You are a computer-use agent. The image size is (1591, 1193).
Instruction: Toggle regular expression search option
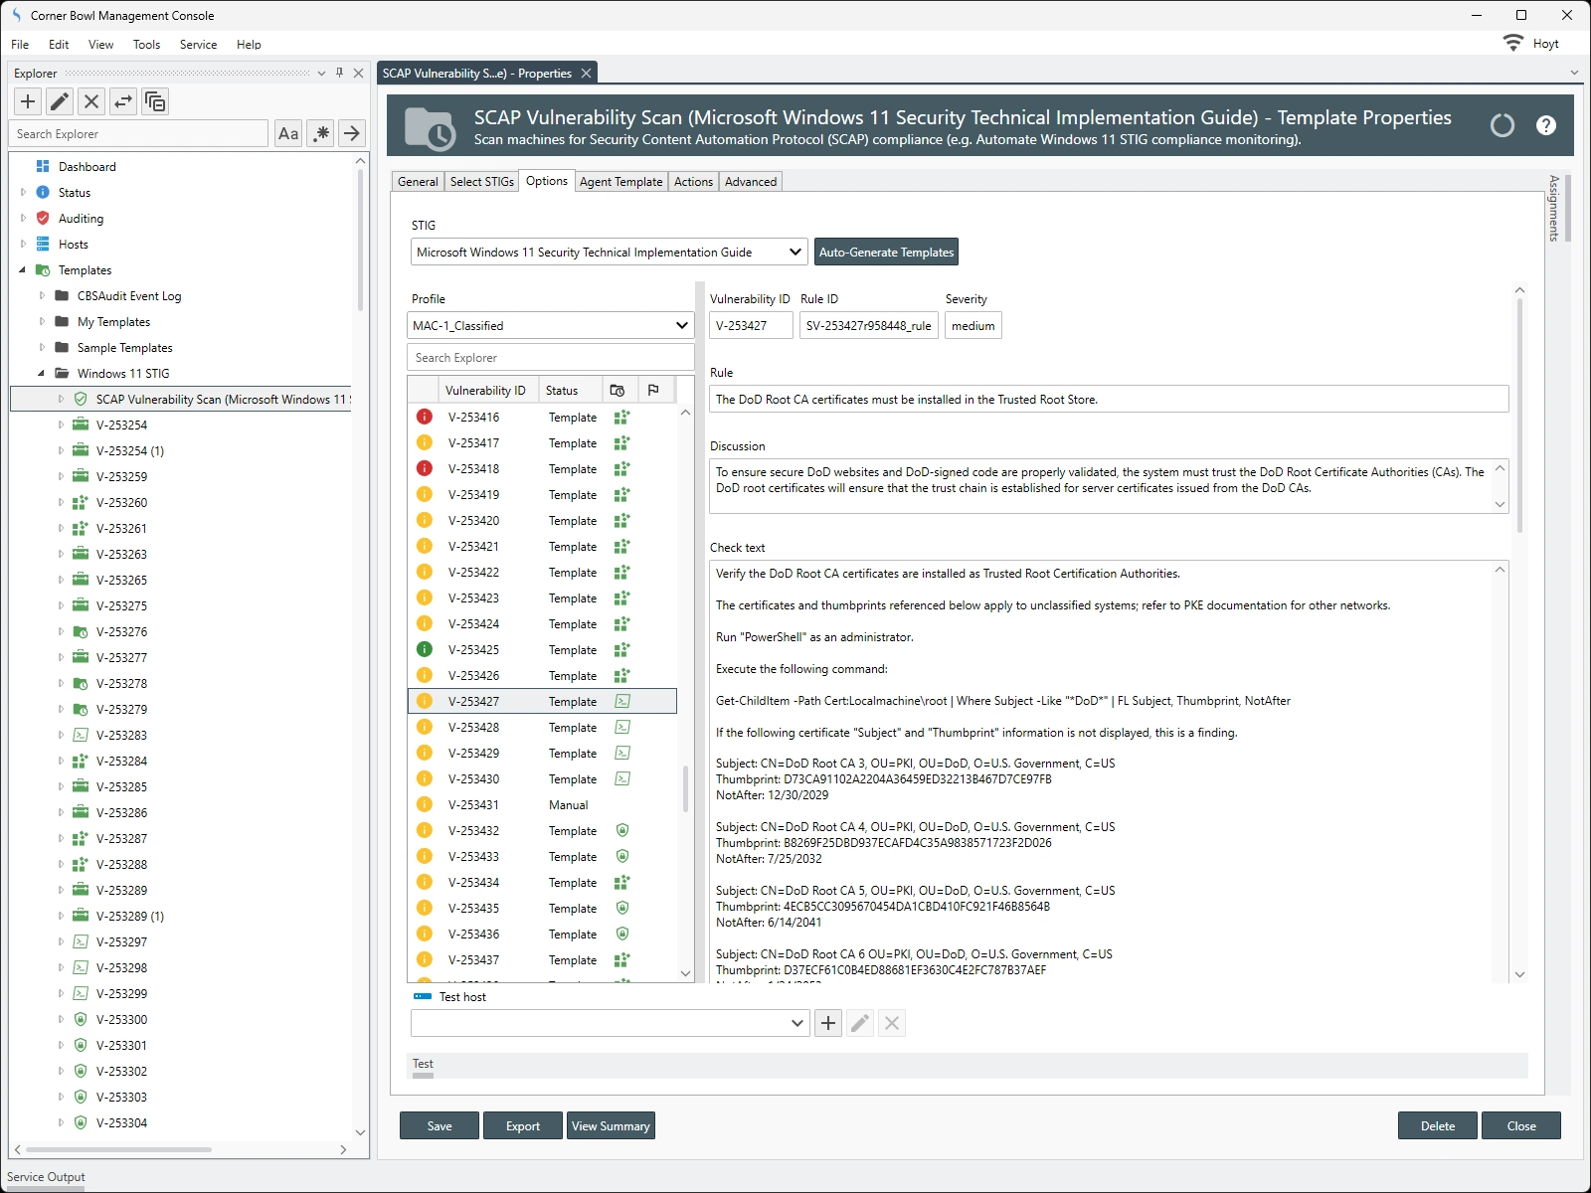point(320,133)
